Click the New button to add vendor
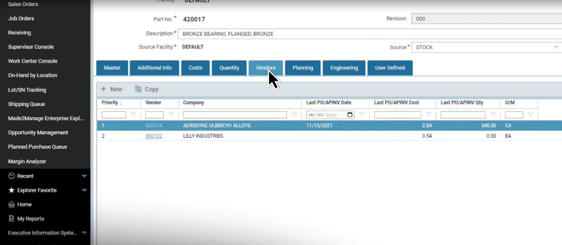This screenshot has height=245, width=562. [x=112, y=89]
